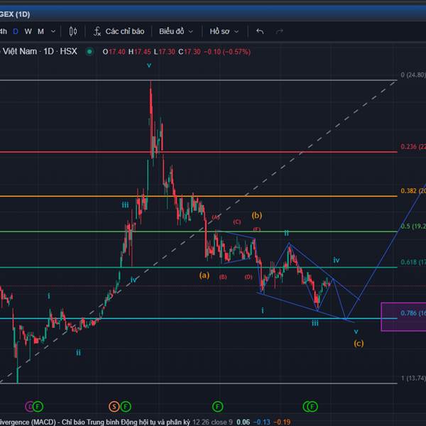Click green F marker beside purple D marker
Viewport: 426px width, 426px height.
point(38,406)
